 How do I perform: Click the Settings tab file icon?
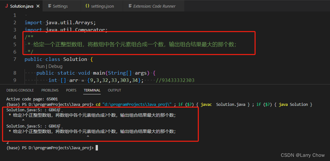point(50,6)
